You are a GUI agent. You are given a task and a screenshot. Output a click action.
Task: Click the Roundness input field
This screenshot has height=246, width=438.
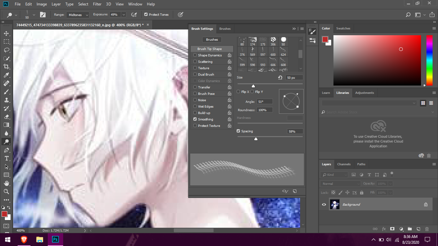(x=265, y=110)
